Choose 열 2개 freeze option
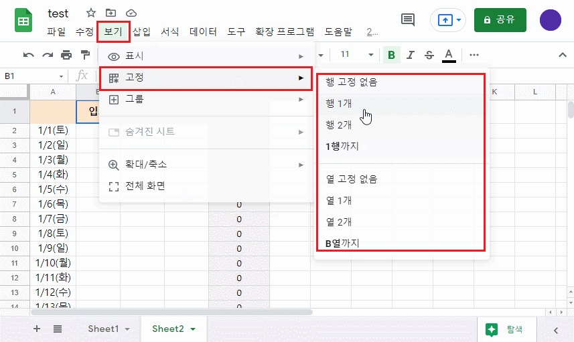 (x=401, y=222)
